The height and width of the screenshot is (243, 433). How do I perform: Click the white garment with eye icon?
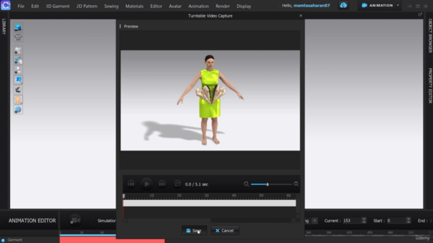tap(18, 50)
